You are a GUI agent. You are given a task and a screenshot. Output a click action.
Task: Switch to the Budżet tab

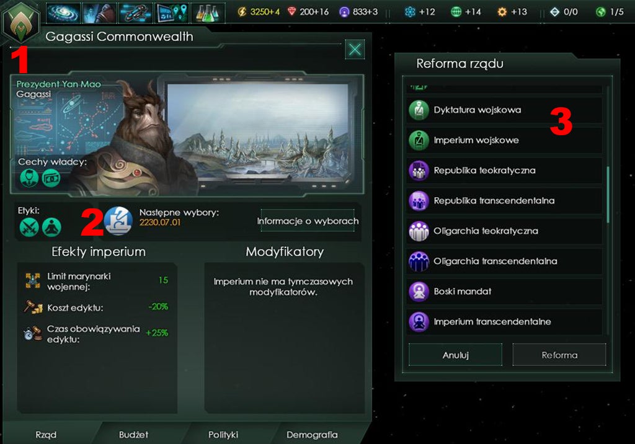[133, 435]
